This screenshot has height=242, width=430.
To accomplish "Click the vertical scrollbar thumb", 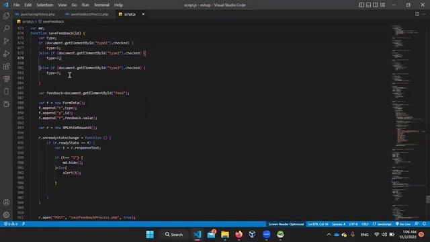I will (x=427, y=200).
